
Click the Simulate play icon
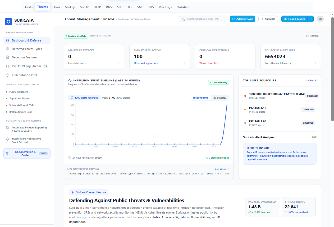(262, 19)
